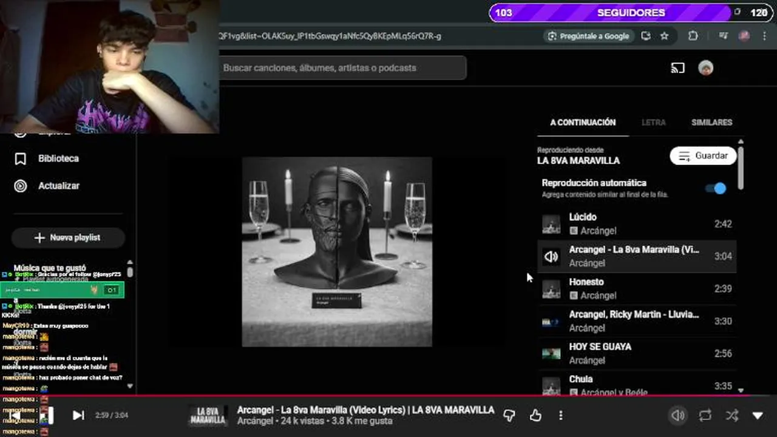Screen dimensions: 777x437
Task: Play Honesto from the queue
Action: tap(637, 288)
